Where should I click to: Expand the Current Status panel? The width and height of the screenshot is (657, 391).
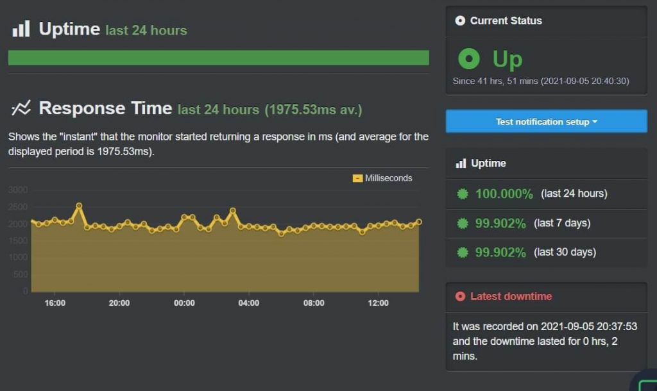point(507,21)
